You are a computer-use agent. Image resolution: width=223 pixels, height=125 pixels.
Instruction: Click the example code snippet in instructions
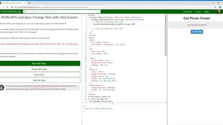[x=39, y=44]
